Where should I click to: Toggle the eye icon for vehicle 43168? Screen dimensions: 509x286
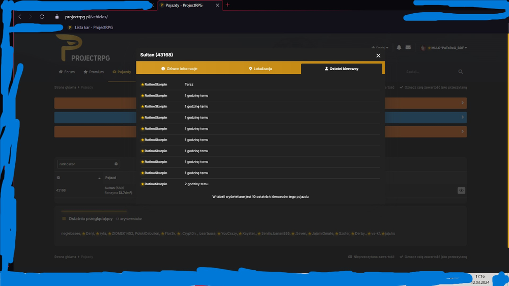click(461, 190)
